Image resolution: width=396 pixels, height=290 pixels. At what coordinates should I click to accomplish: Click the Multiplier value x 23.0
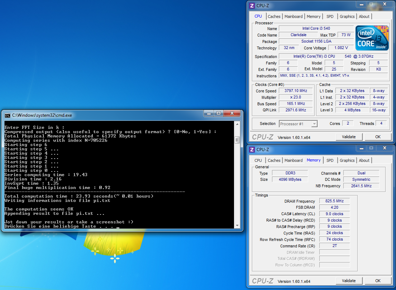[296, 97]
